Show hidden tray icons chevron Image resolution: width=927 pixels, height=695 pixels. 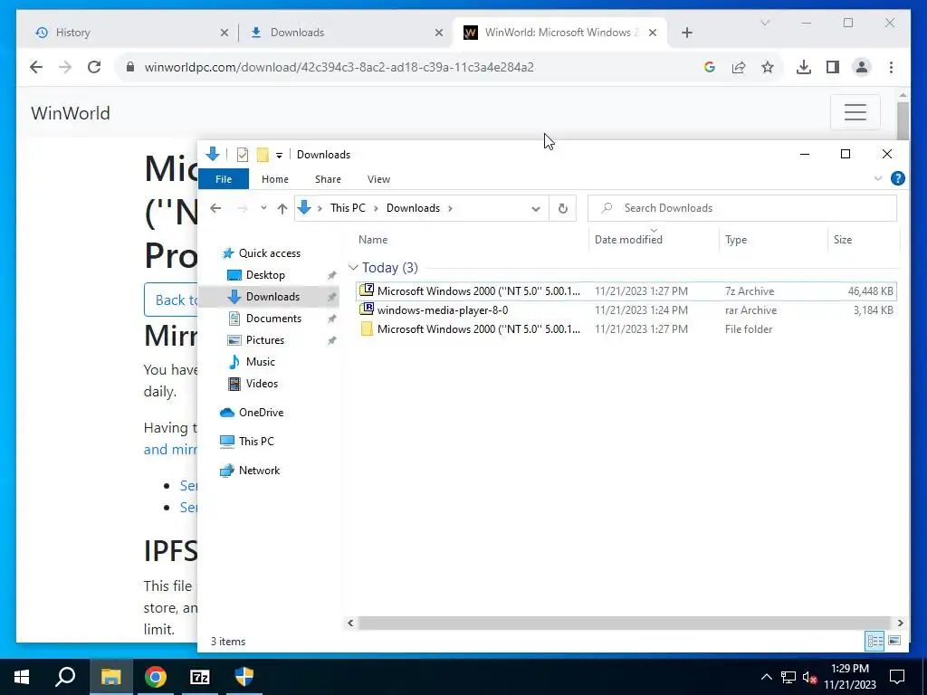click(766, 678)
